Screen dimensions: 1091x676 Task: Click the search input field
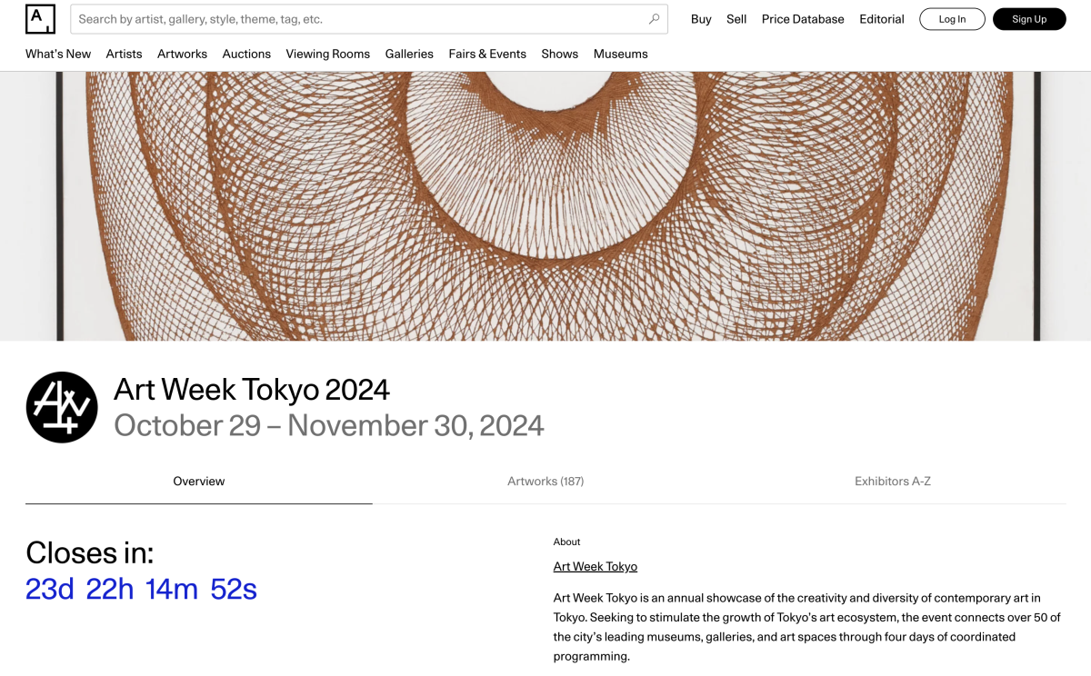coord(359,19)
